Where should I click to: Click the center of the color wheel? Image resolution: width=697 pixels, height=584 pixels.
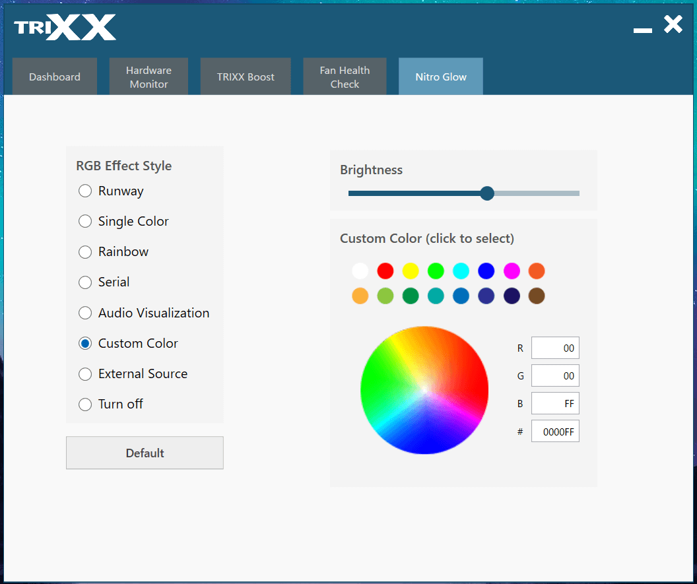(424, 390)
